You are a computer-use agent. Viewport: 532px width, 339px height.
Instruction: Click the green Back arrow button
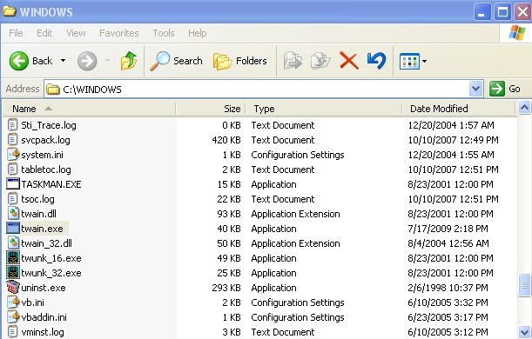coord(19,61)
